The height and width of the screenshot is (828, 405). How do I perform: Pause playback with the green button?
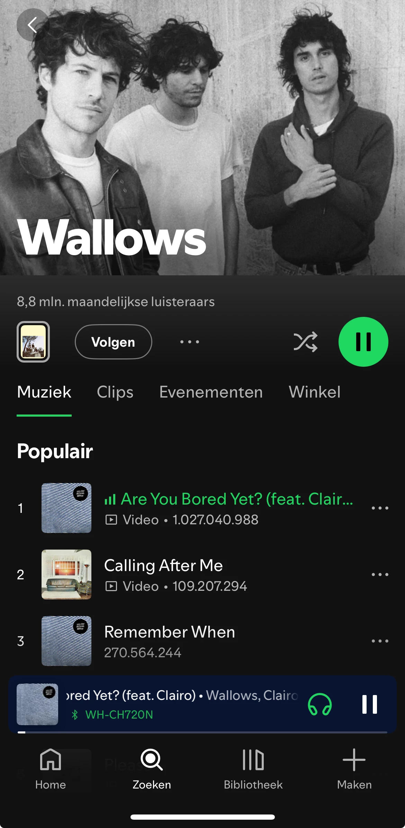[363, 342]
